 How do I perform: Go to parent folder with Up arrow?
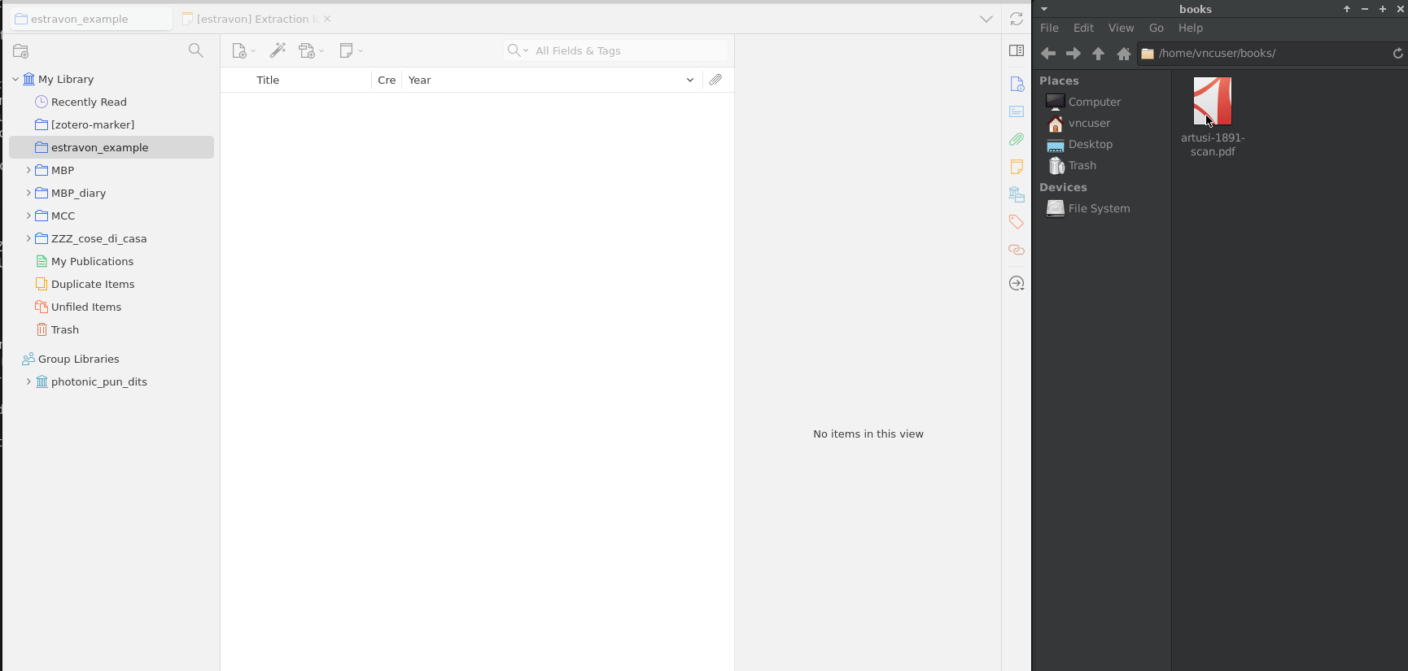click(x=1098, y=54)
